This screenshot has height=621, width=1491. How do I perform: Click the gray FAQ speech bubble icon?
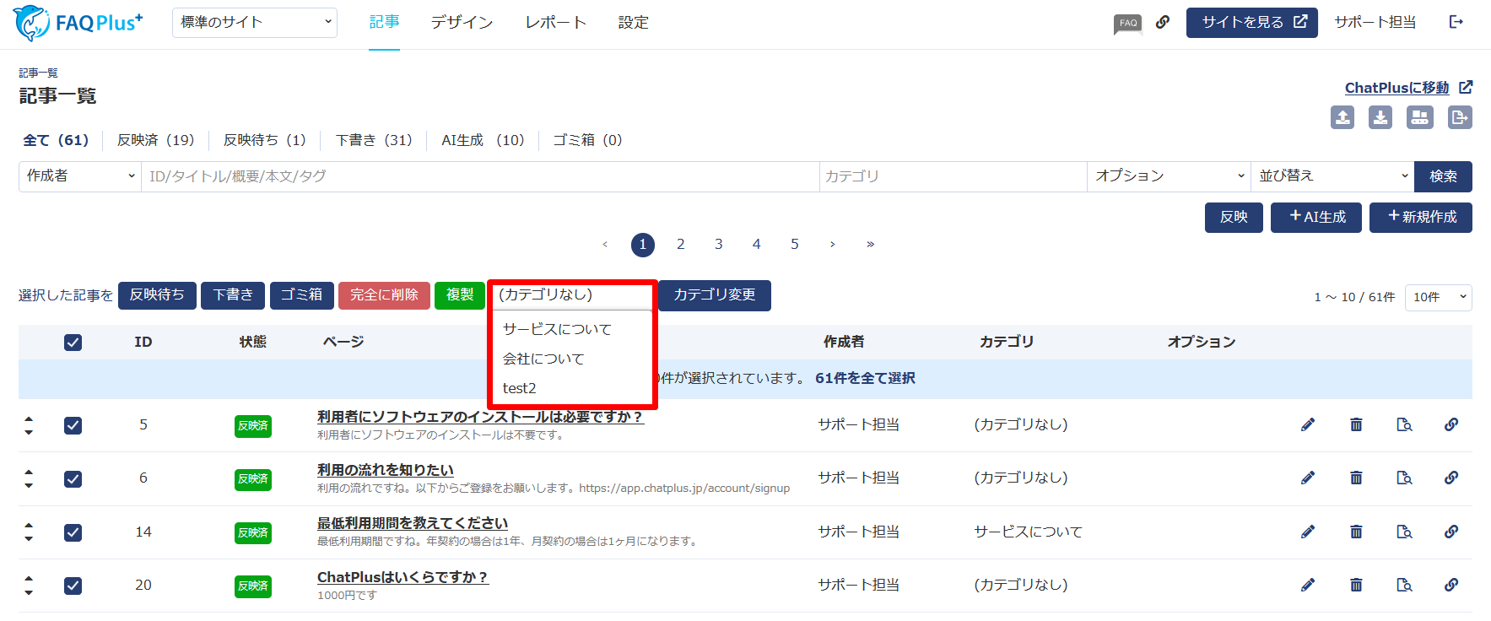[1128, 23]
